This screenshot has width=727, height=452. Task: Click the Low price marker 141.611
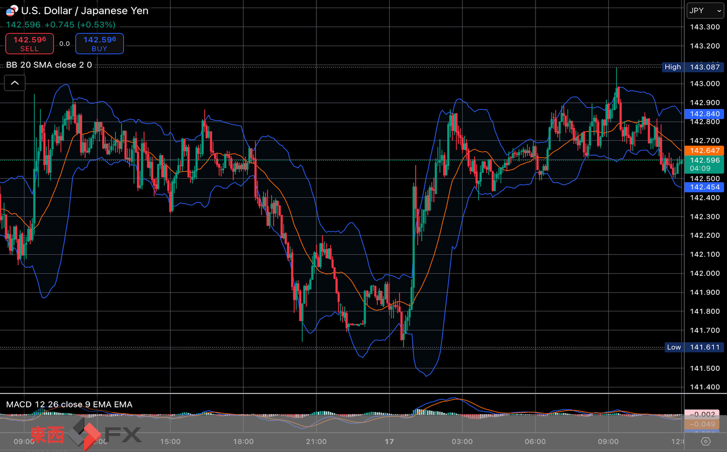[694, 347]
